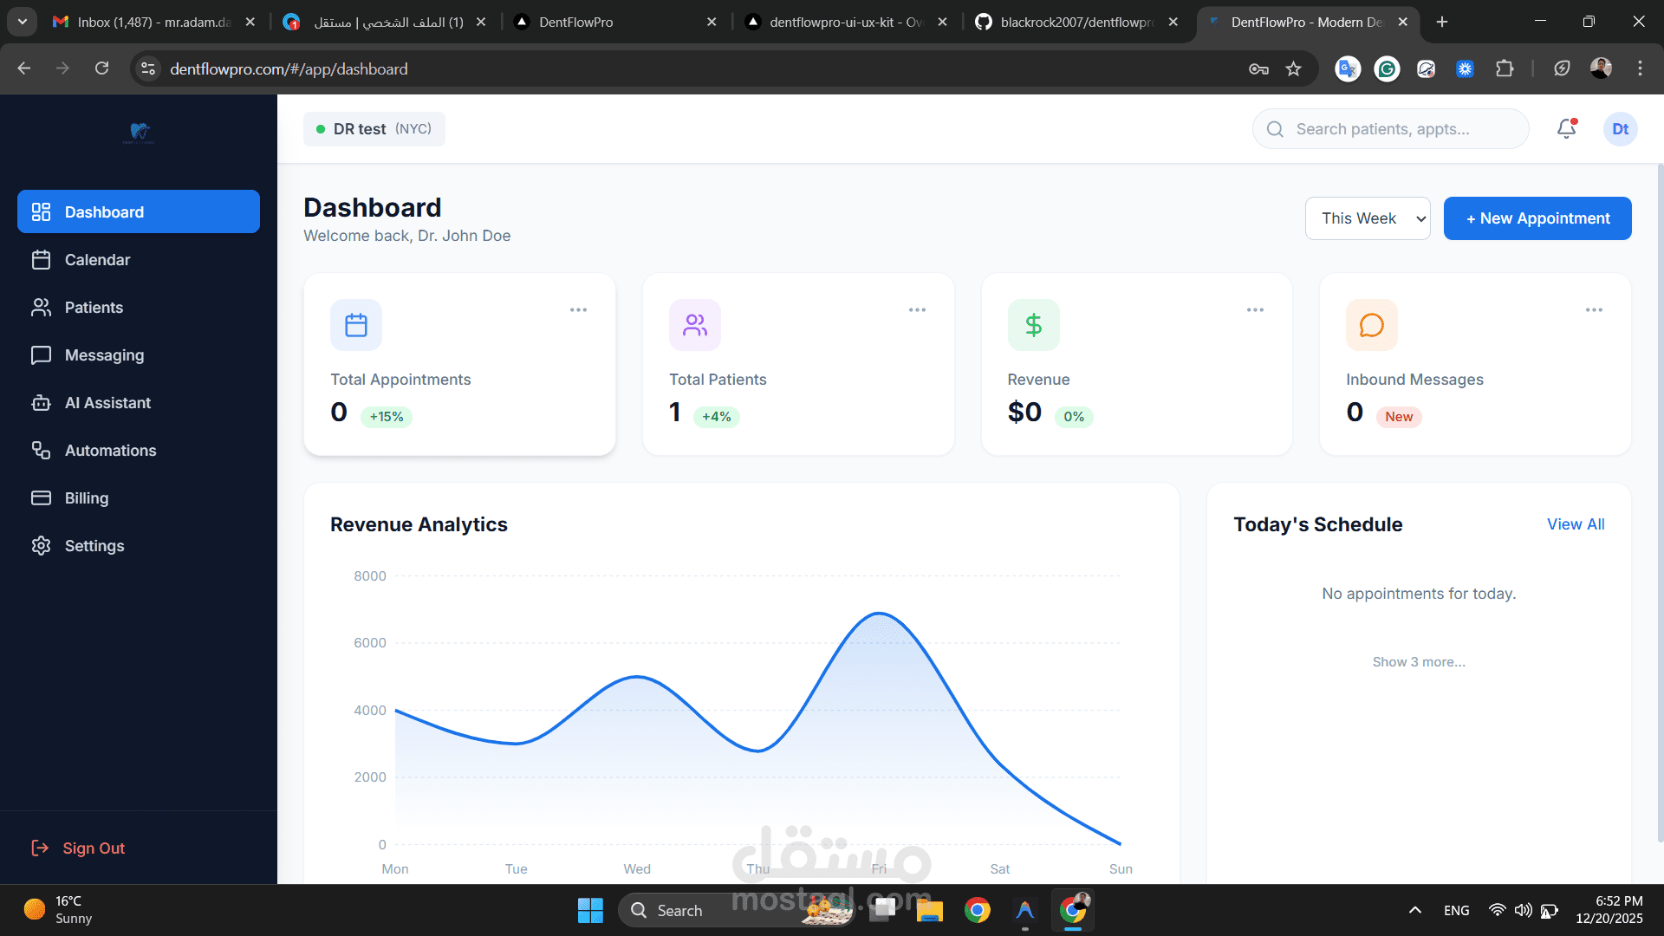Click the Revenue dollar icon on the stats card
This screenshot has width=1664, height=936.
(x=1033, y=325)
